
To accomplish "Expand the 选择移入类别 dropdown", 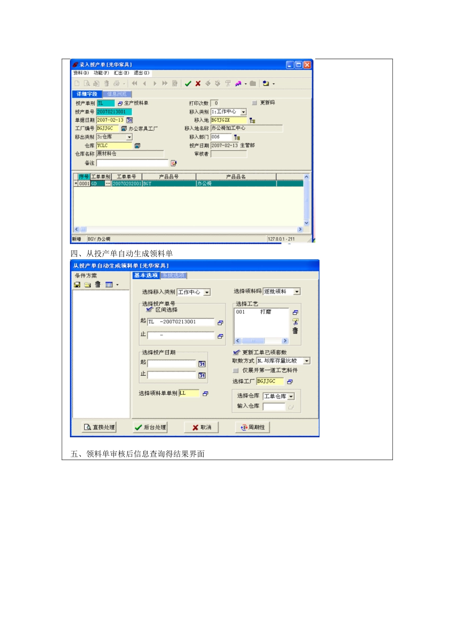I will pos(207,292).
